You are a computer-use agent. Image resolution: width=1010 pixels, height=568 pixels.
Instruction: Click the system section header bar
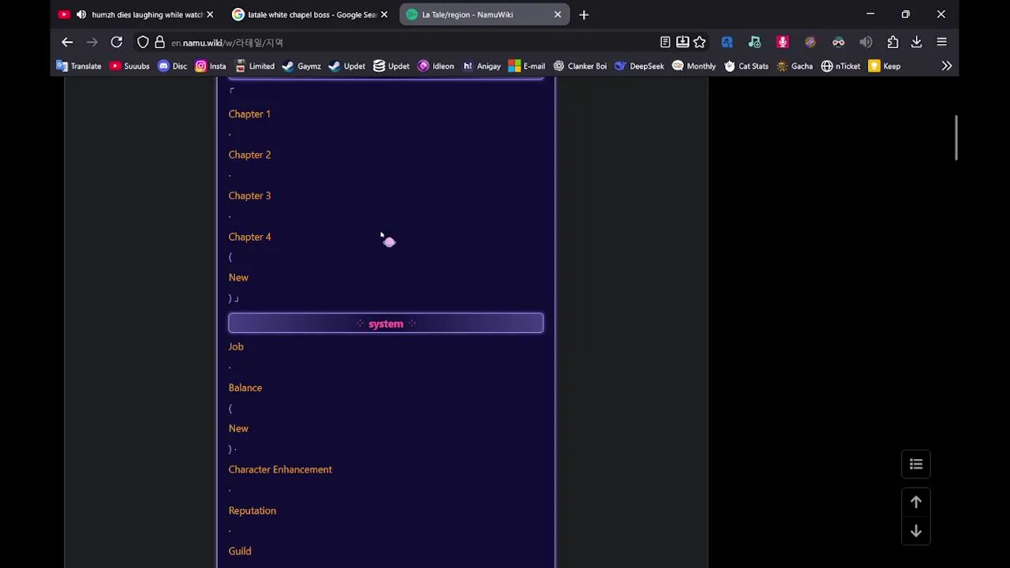(x=386, y=323)
